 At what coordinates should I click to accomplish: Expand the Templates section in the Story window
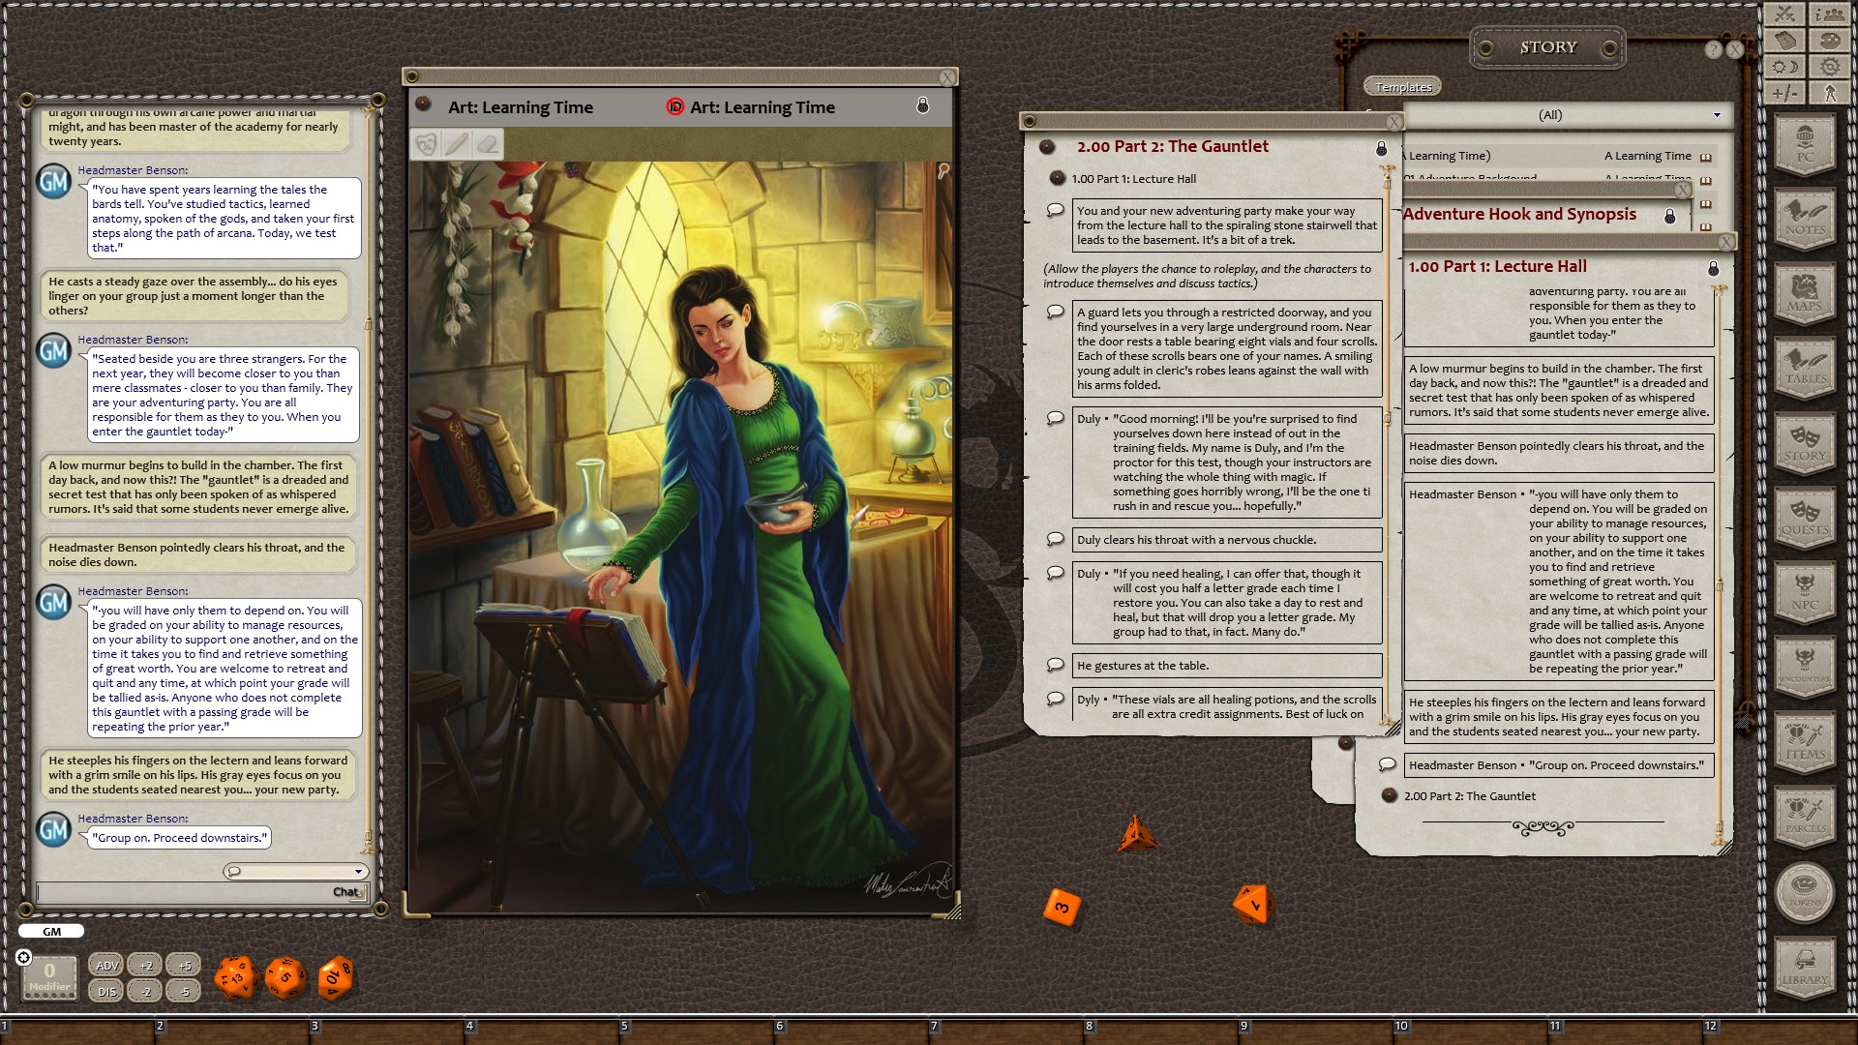[x=1404, y=85]
